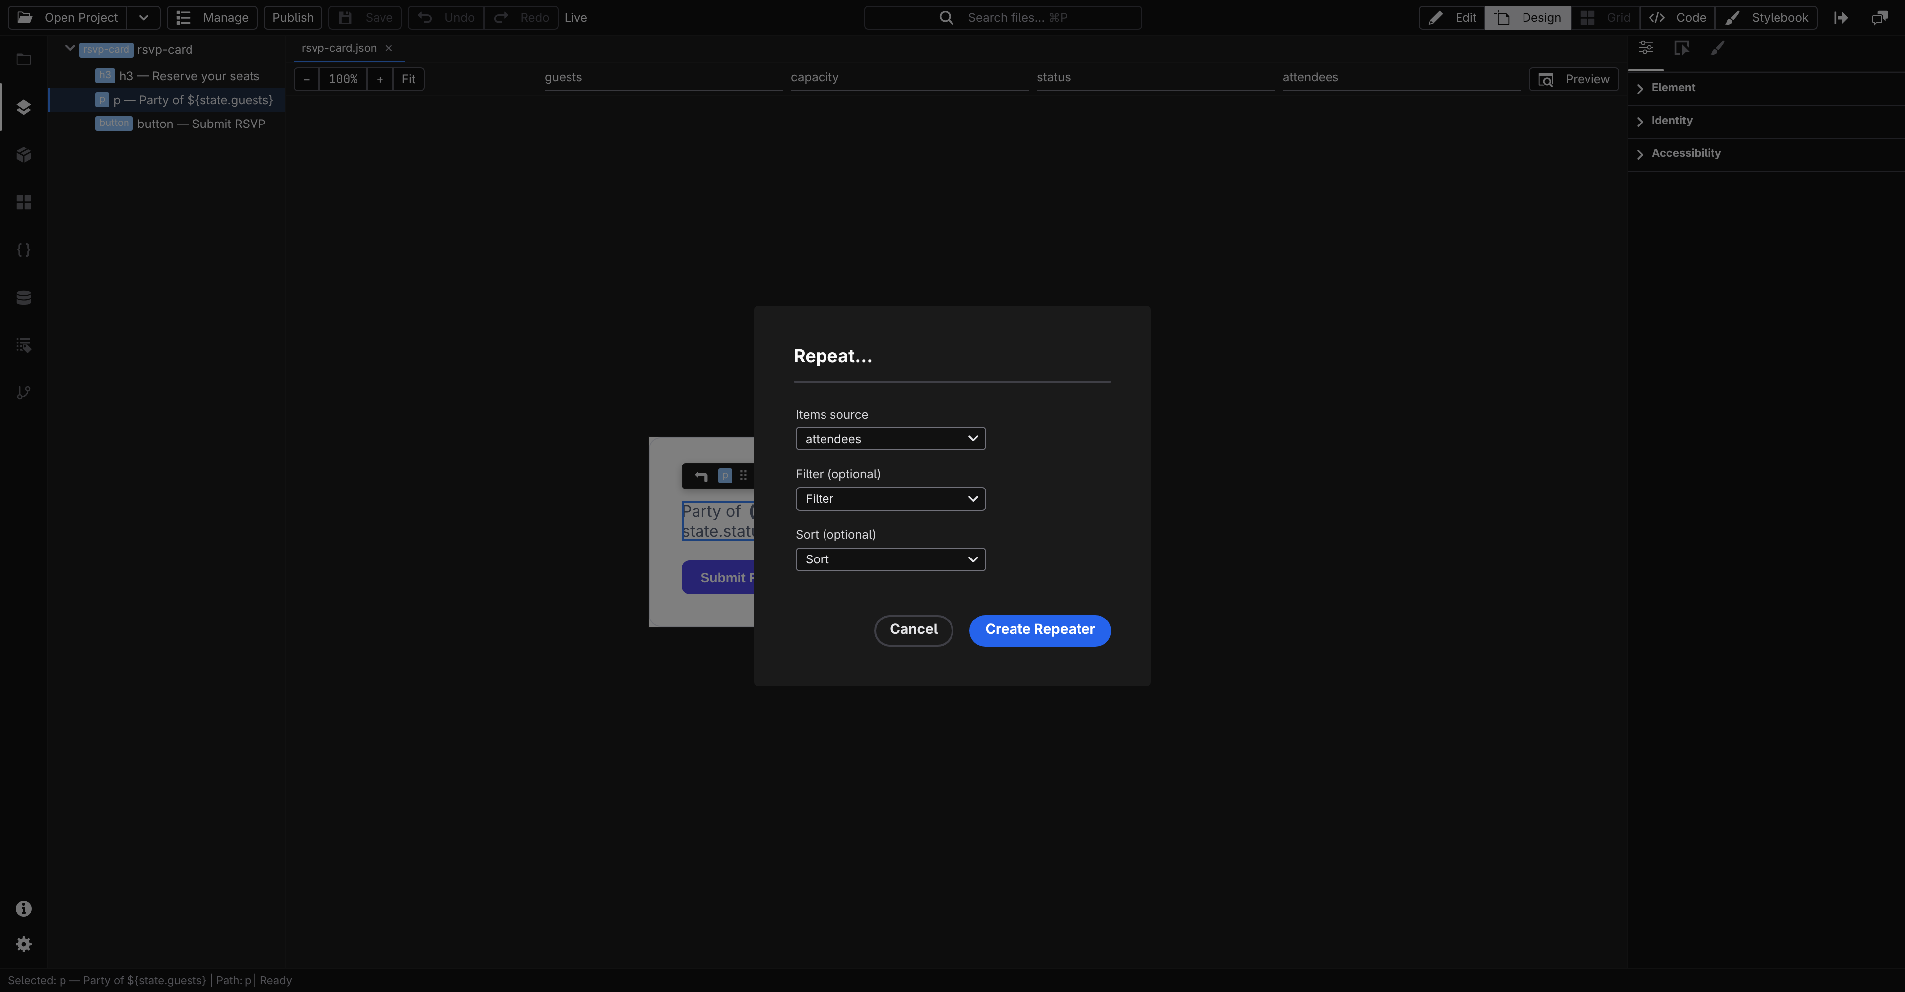Open the Data sources database icon
1905x992 pixels.
tap(24, 297)
